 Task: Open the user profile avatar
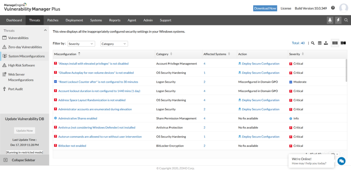coord(343,8)
